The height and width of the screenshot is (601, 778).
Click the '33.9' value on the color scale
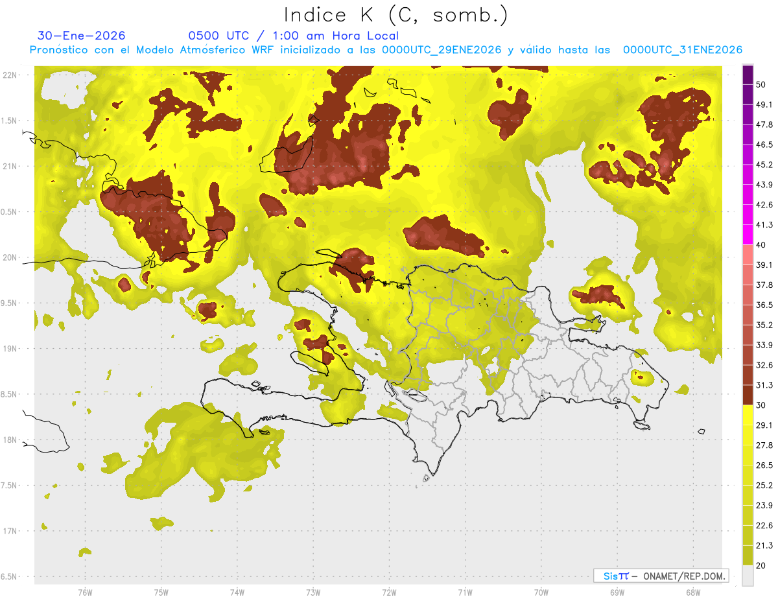[x=764, y=345]
